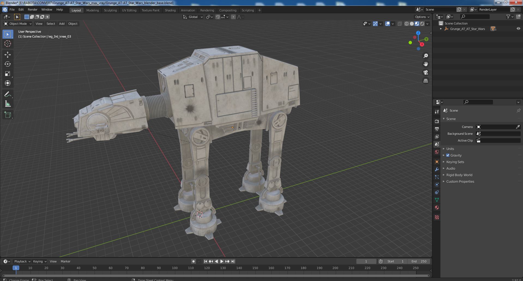Click the zoom viewport magnifier icon

(425, 56)
